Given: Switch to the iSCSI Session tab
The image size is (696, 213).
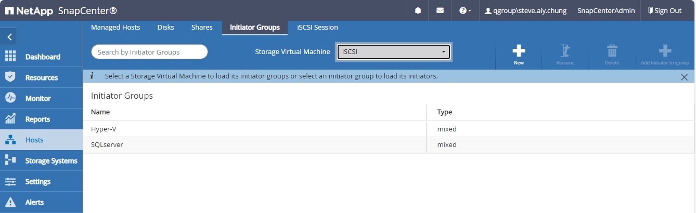Looking at the screenshot, I should 317,28.
